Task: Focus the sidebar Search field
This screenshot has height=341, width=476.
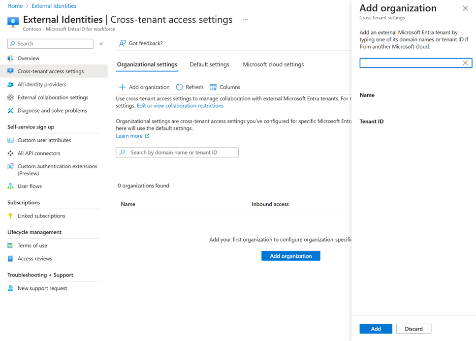Action: [x=50, y=44]
